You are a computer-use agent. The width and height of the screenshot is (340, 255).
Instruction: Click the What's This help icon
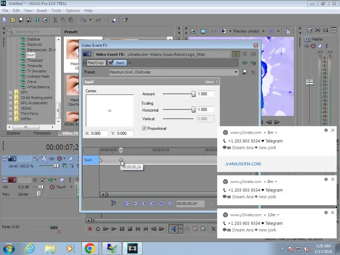[125, 20]
